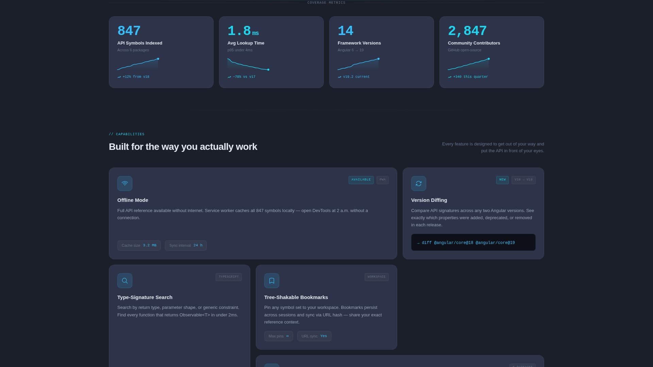This screenshot has height=367, width=653.
Task: Select the magnifier icon above Type-Signature Search
Action: pos(125,280)
